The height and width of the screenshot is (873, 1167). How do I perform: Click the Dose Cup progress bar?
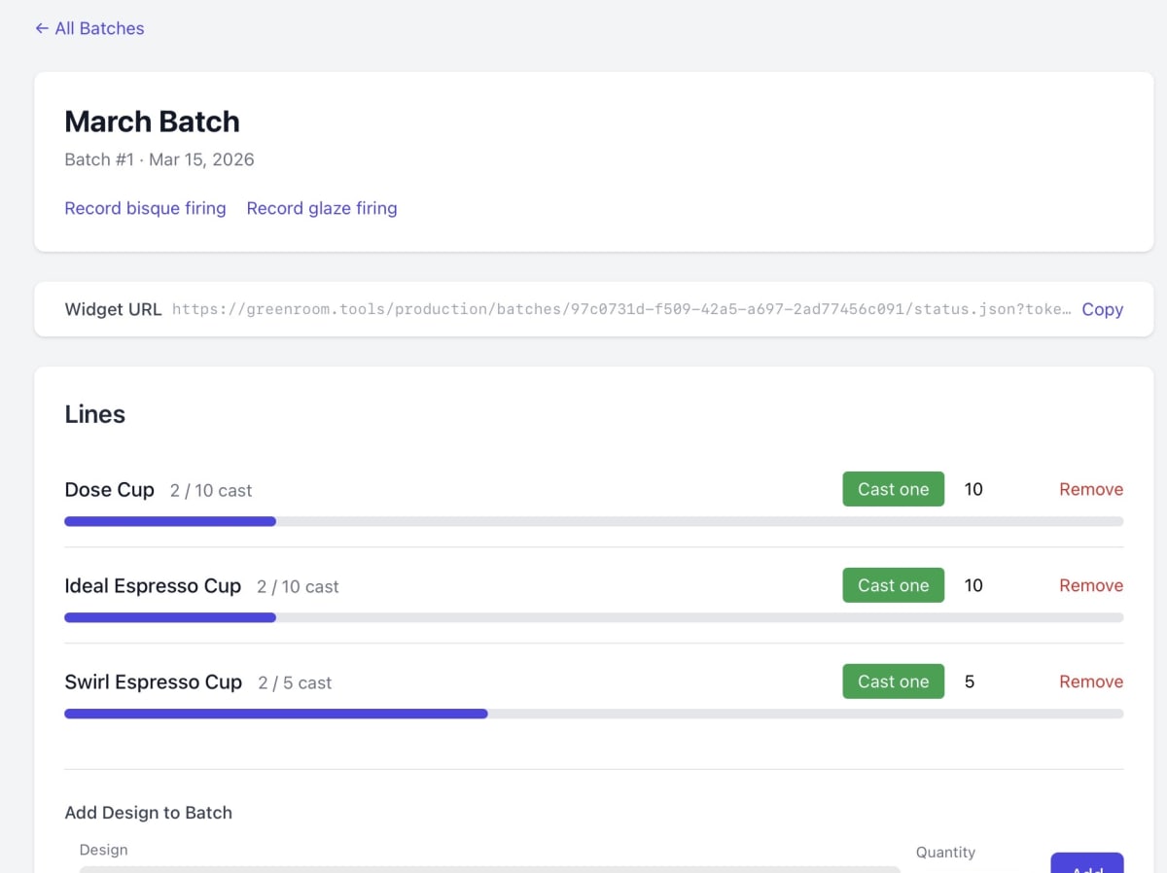click(x=593, y=521)
